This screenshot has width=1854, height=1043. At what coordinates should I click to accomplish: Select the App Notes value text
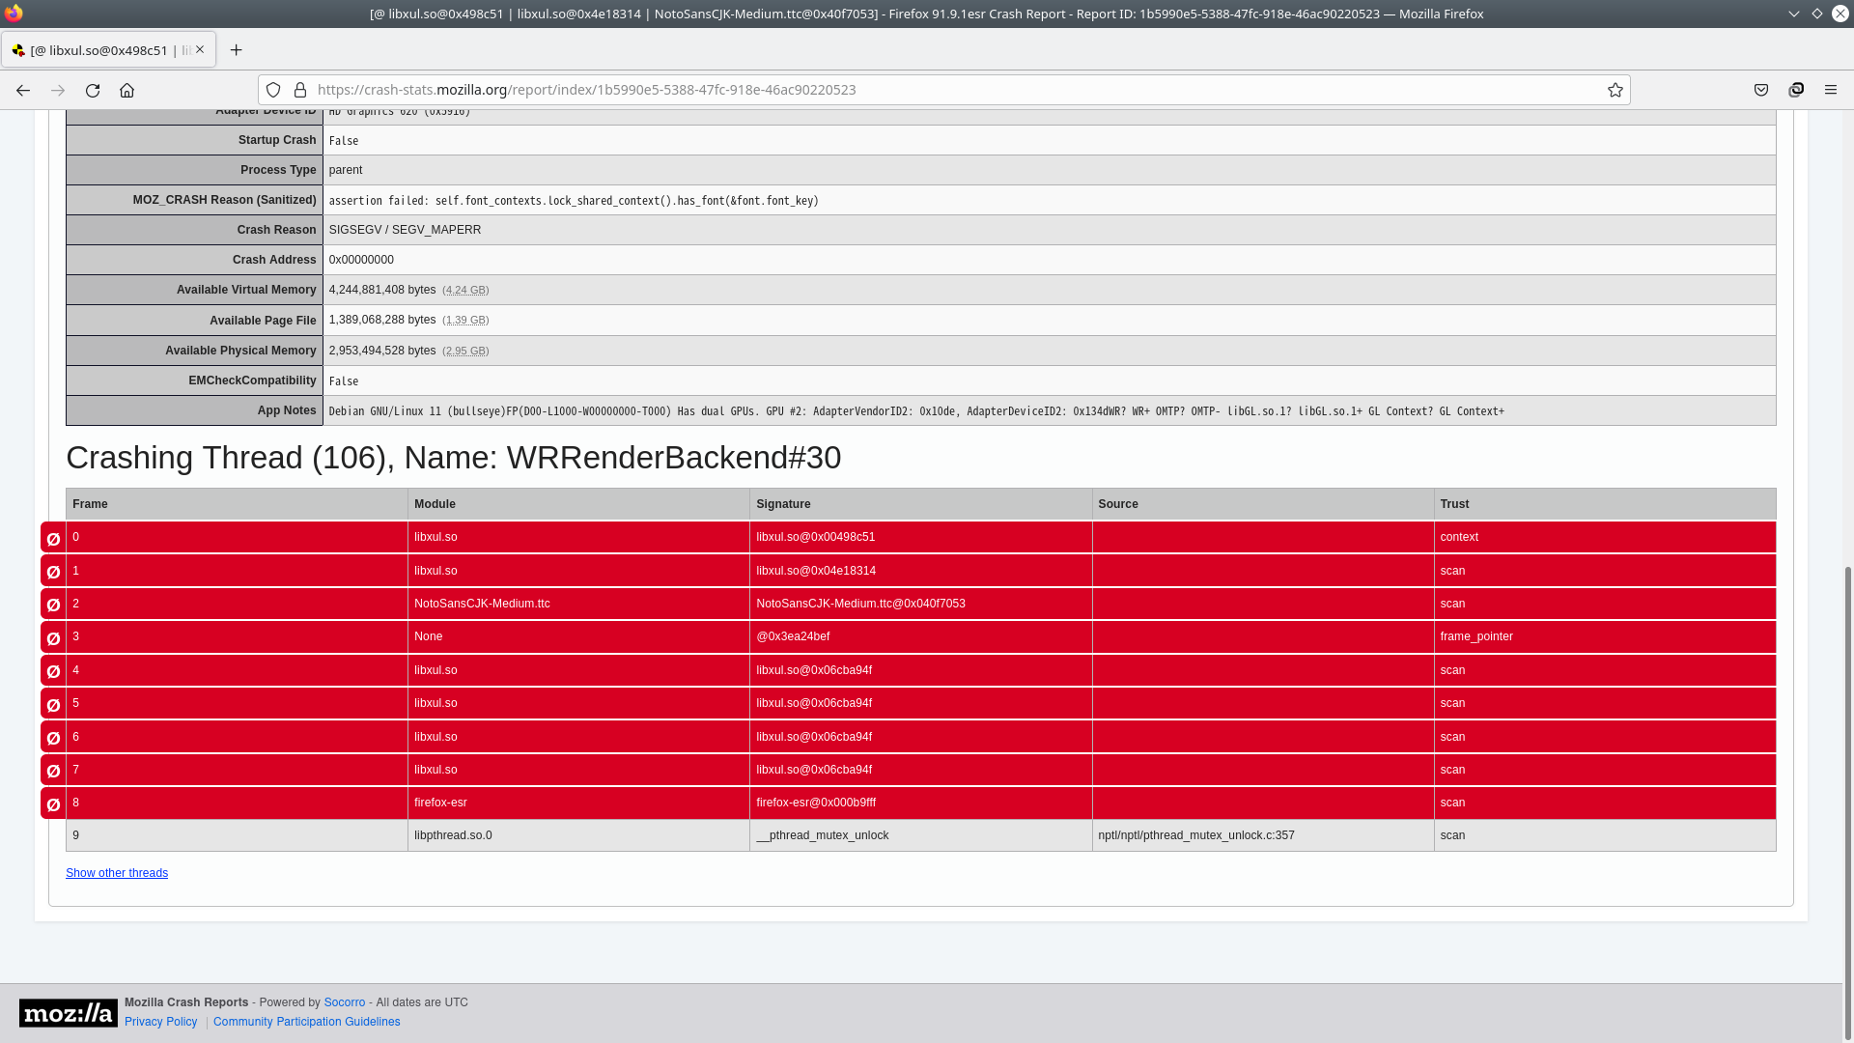tap(916, 411)
